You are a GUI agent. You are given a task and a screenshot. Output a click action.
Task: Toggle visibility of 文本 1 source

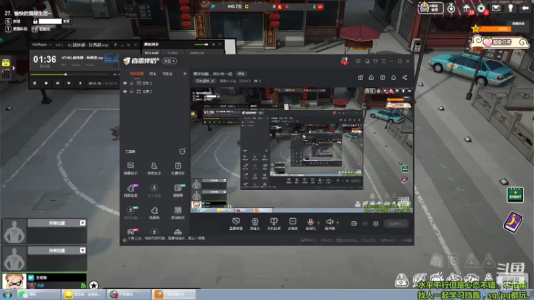coord(125,83)
